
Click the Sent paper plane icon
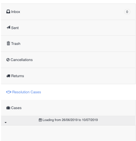tap(8, 27)
